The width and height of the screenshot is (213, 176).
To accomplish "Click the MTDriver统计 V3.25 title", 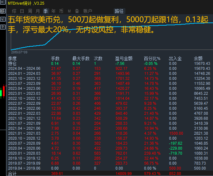I will click(x=26, y=3).
